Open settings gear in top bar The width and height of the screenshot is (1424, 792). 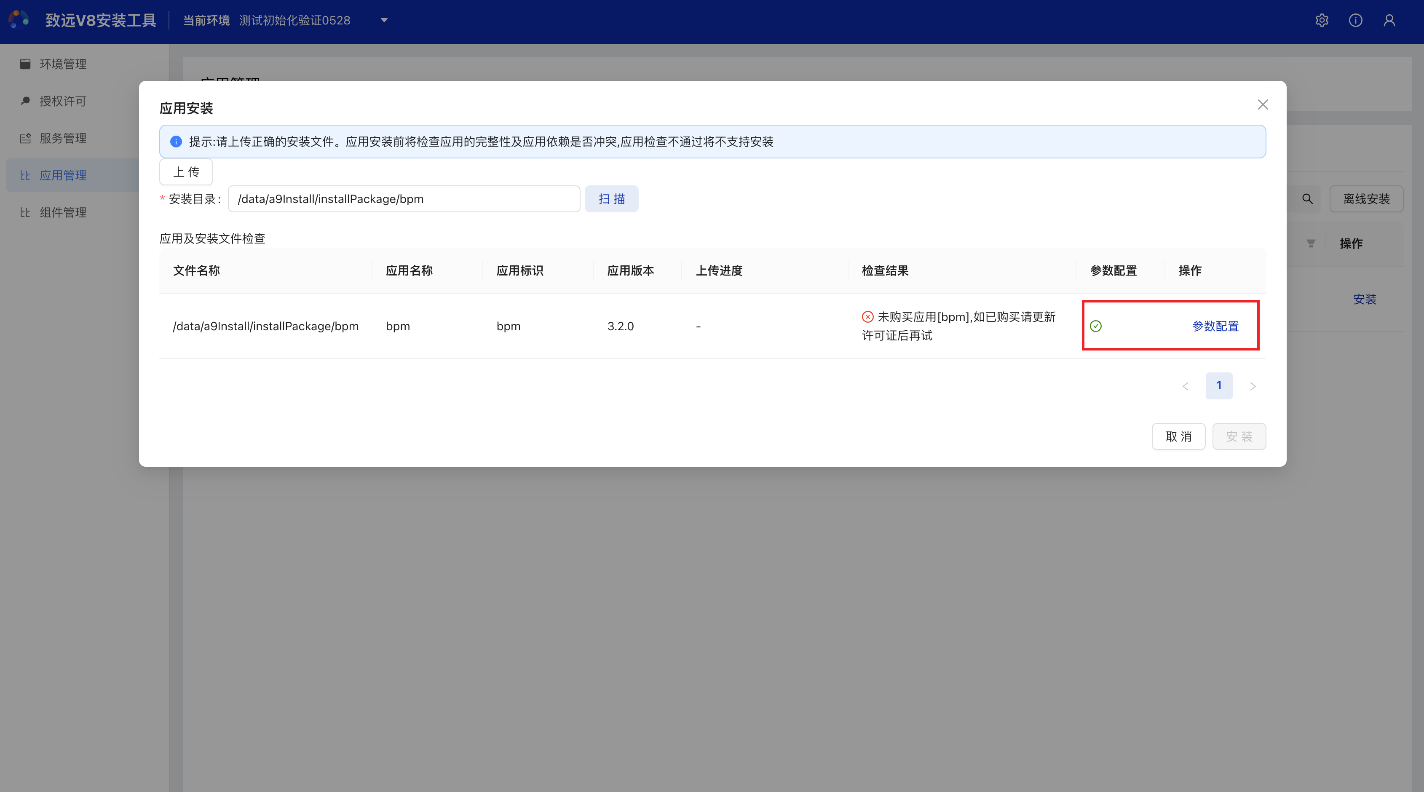1322,21
